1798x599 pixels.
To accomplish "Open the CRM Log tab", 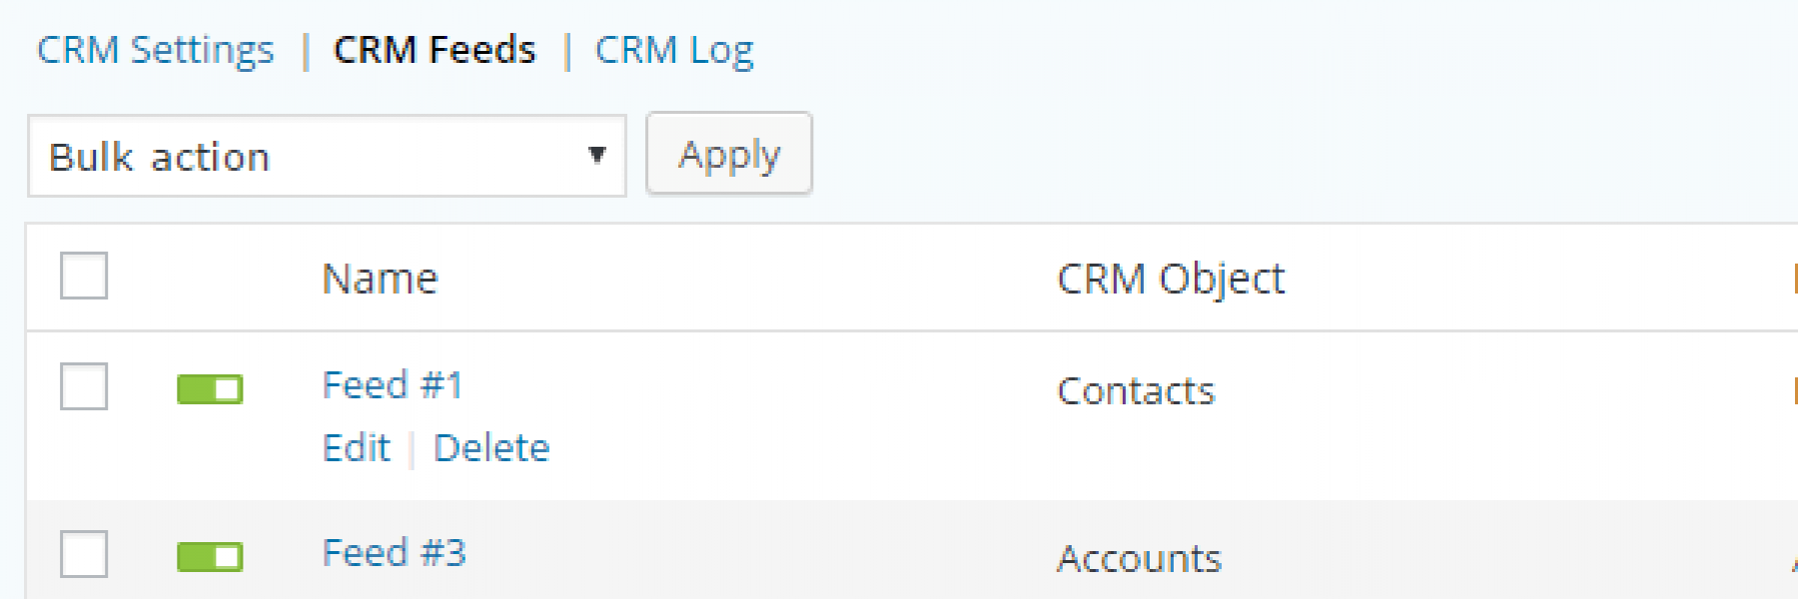I will tap(674, 52).
